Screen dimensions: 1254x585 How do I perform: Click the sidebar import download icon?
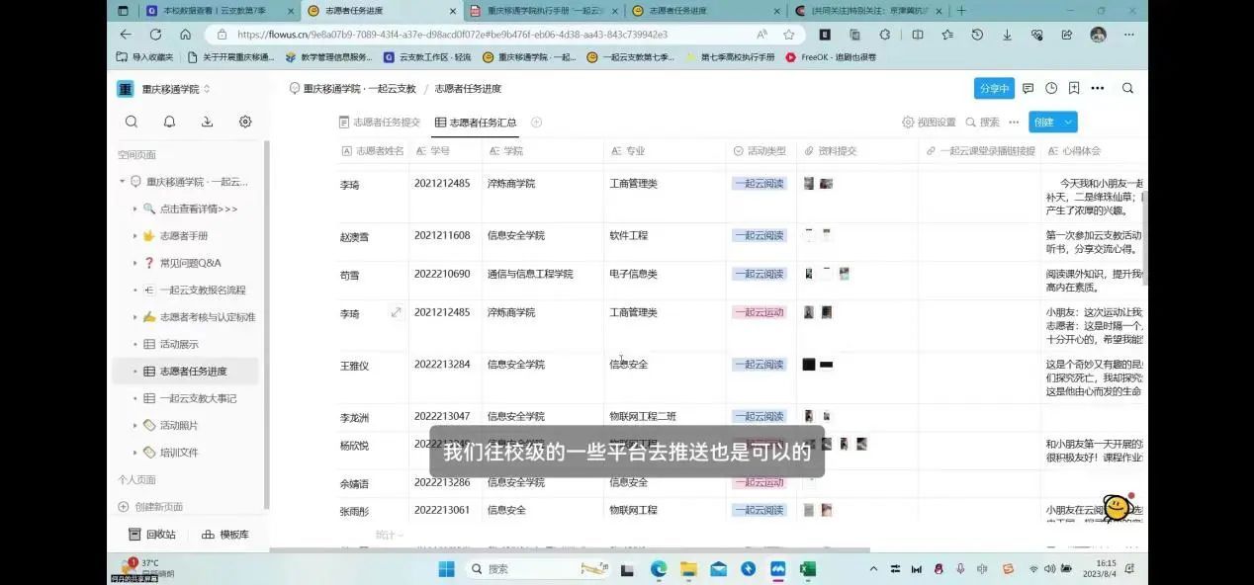[207, 123]
